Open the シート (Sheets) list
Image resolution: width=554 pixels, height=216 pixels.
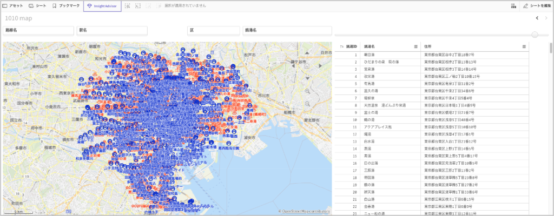[37, 5]
